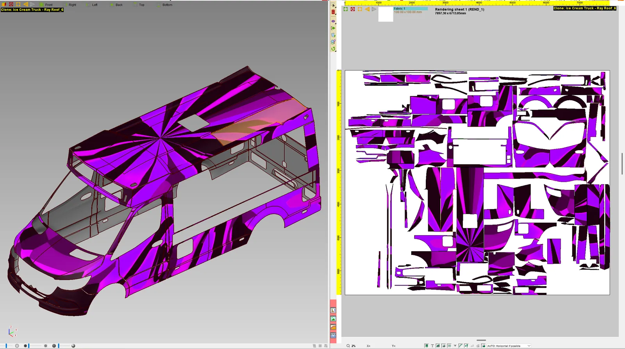Click the grey next-view arrow in 3D pane

coord(32,4)
